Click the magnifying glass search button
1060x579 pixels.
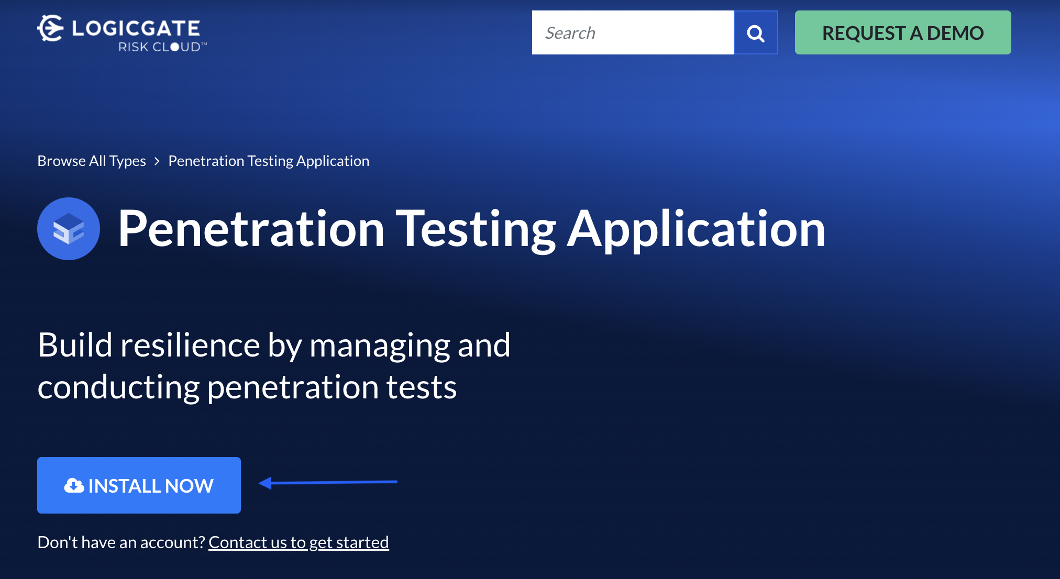coord(756,32)
